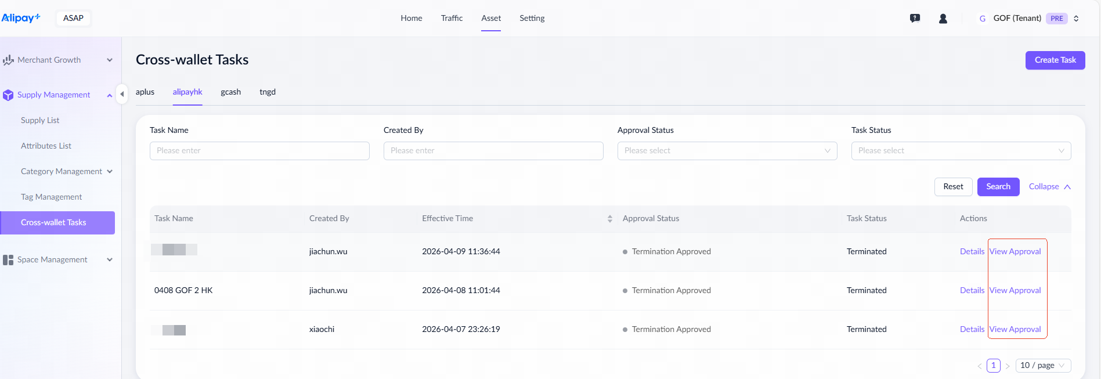
Task: Open the user profile icon
Action: (x=943, y=19)
